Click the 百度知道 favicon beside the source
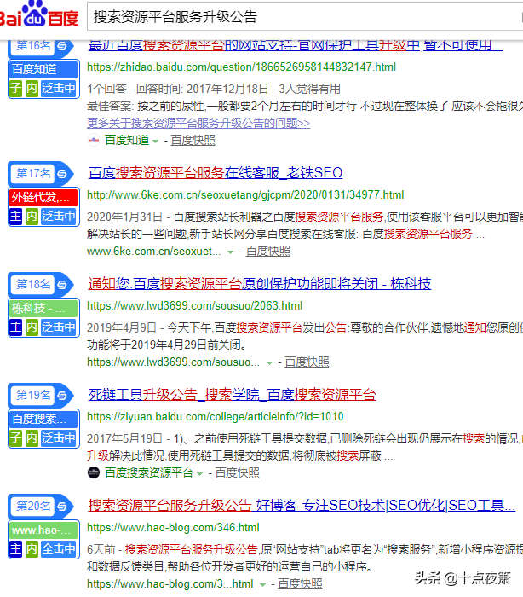 [x=94, y=140]
